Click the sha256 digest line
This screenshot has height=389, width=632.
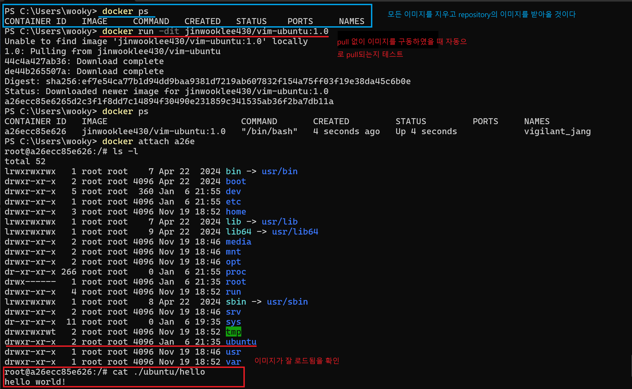207,81
